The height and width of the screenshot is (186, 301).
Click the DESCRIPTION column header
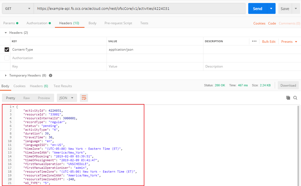(214, 41)
